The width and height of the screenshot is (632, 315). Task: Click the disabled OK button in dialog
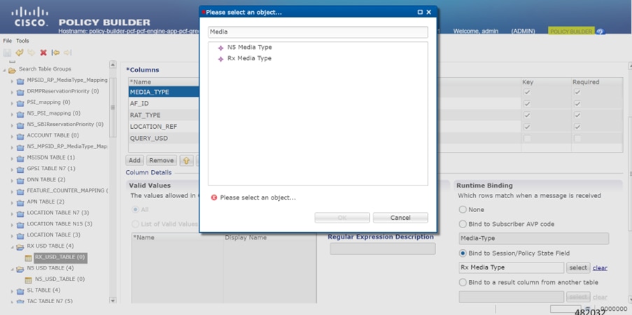342,218
